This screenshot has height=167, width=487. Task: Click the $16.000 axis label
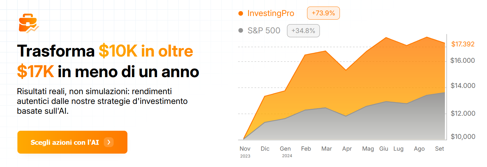[463, 60]
